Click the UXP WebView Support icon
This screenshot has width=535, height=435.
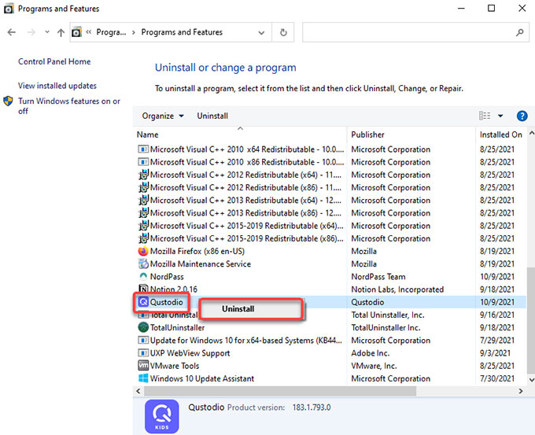pyautogui.click(x=143, y=352)
